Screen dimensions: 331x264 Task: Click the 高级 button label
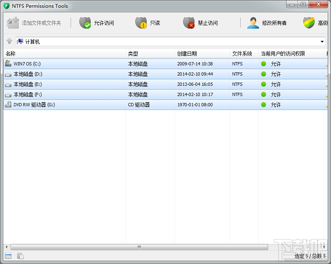(x=323, y=23)
